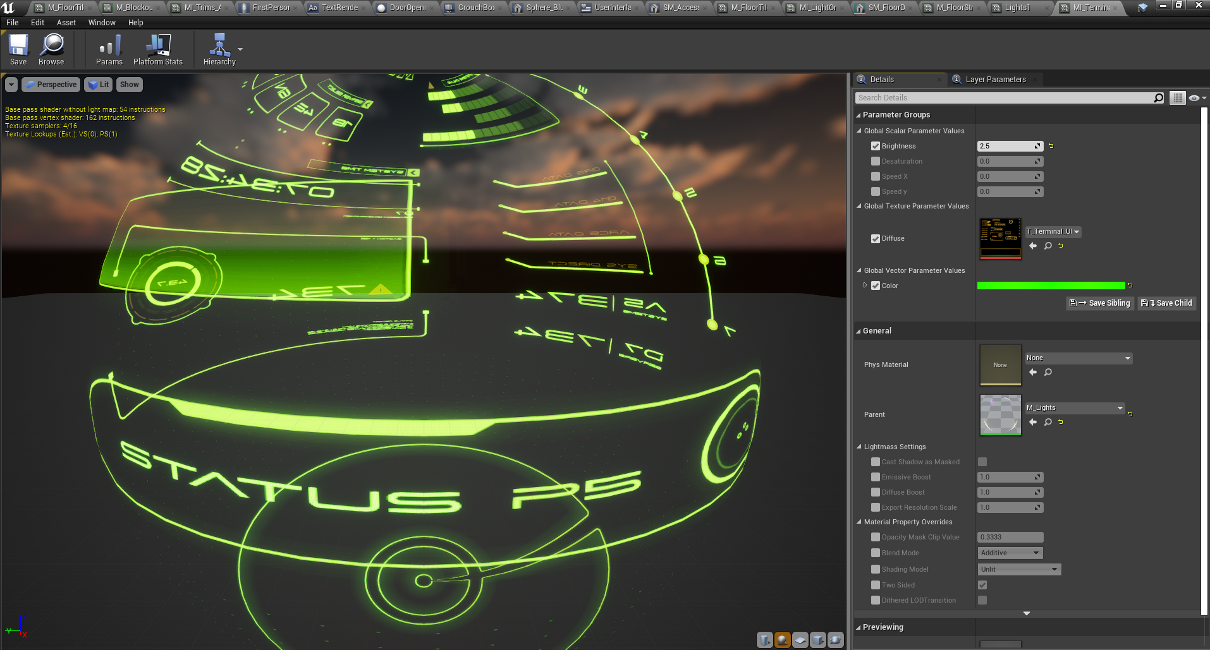This screenshot has width=1210, height=650.
Task: Reset Brightness value to default arrow
Action: pyautogui.click(x=1051, y=146)
